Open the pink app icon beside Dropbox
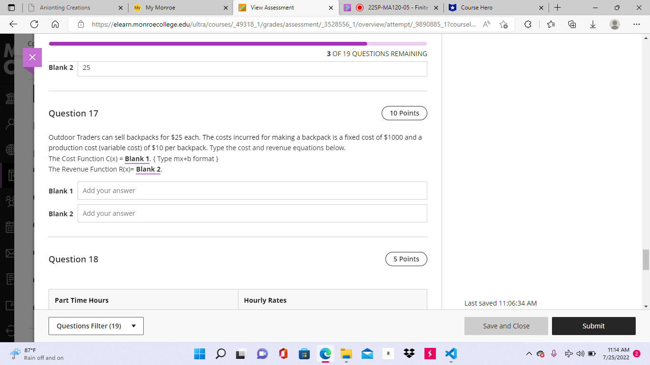The image size is (650, 365). coord(430,354)
